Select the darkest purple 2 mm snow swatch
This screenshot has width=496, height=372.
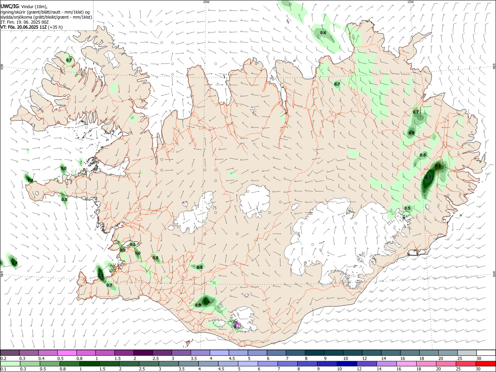pos(143,353)
